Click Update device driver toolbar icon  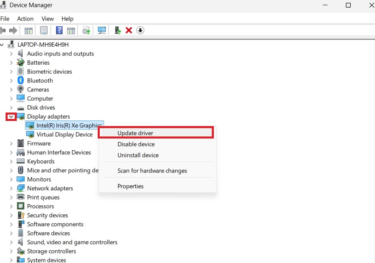pos(86,30)
